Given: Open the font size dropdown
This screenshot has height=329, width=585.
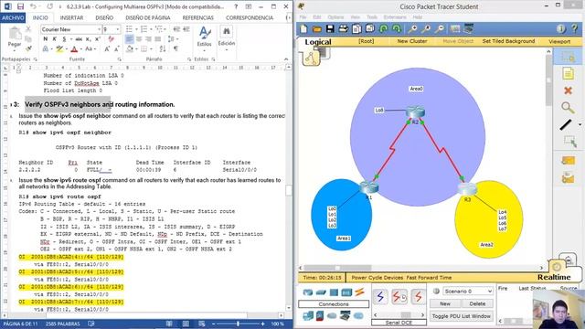Looking at the screenshot, I should coord(118,29).
